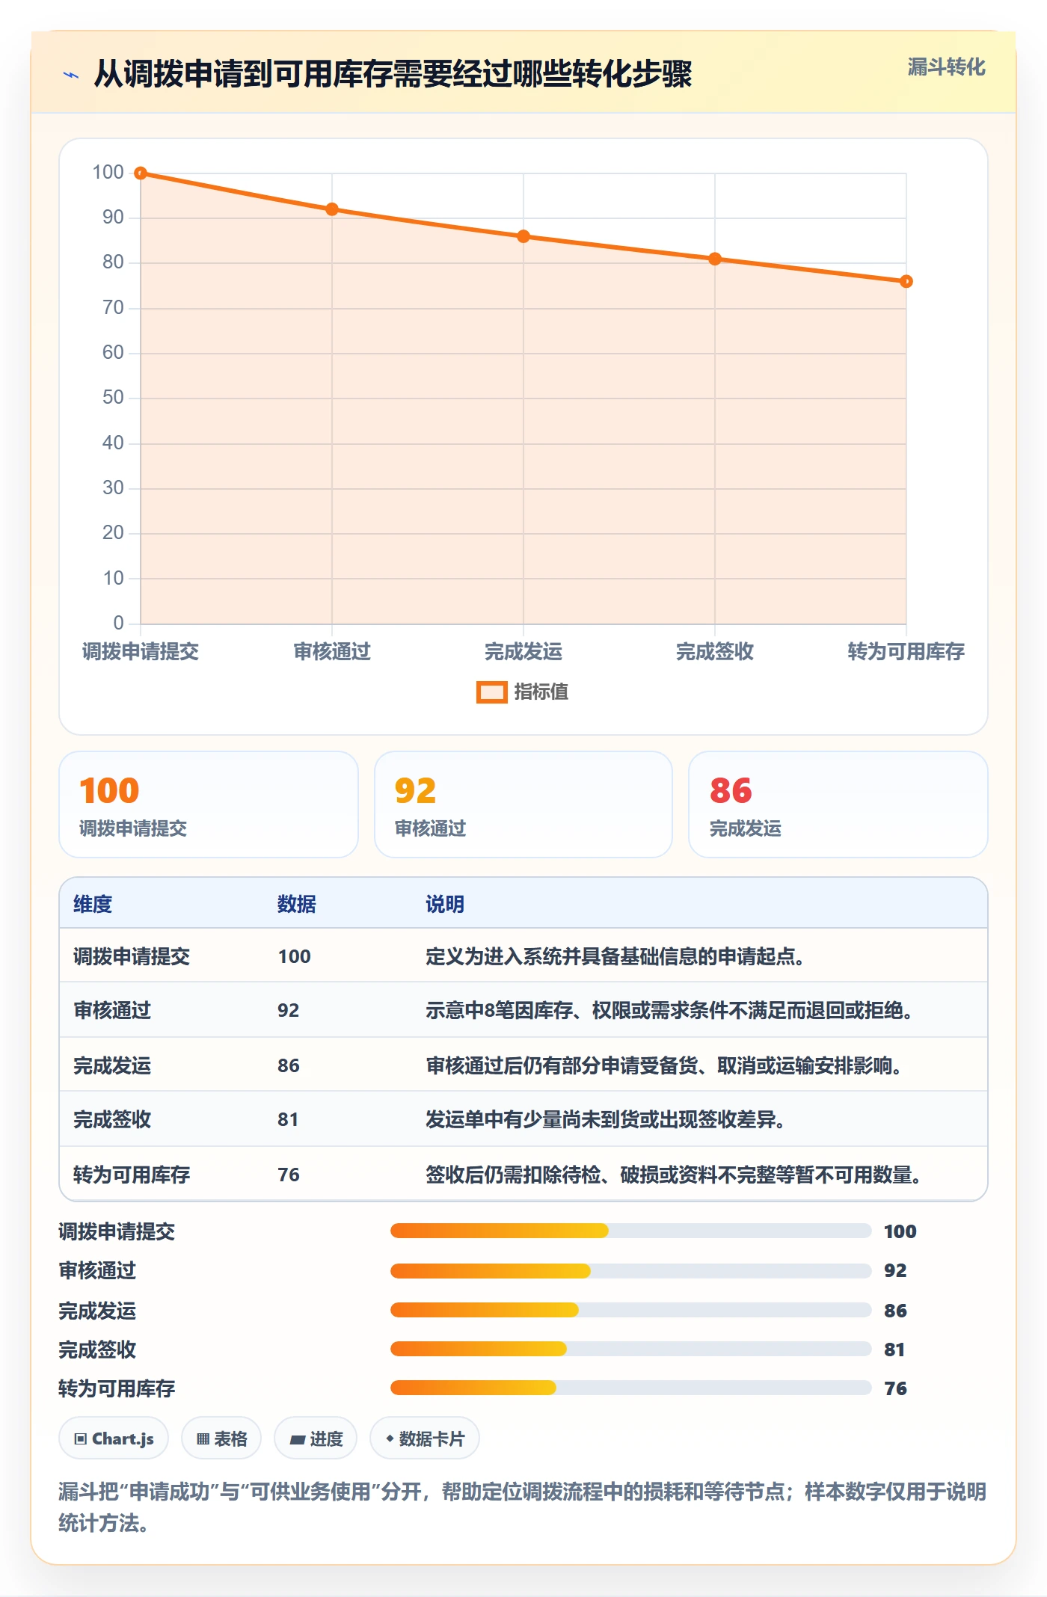1047x1597 pixels.
Task: Click the 数据卡片 tag chip
Action: [x=425, y=1438]
